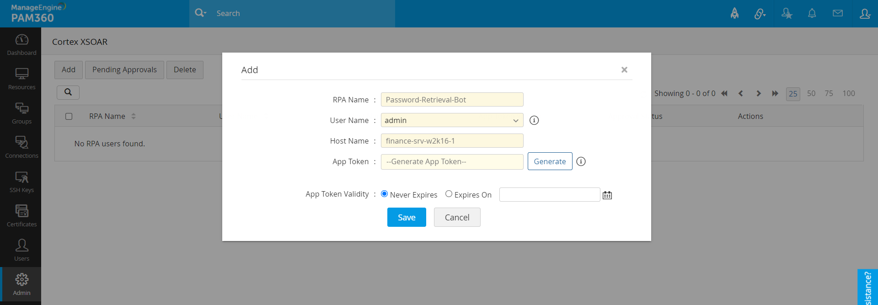Click the table search magnifier button
Viewport: 878px width, 305px height.
pyautogui.click(x=68, y=92)
